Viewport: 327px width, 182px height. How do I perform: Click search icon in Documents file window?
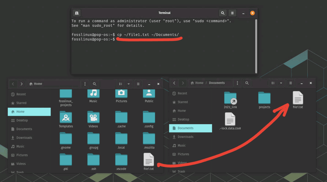click(x=247, y=83)
